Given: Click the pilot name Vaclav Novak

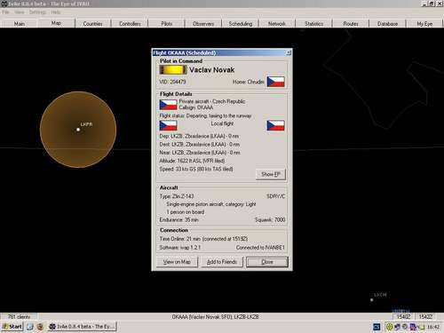Looking at the screenshot, I should [212, 70].
